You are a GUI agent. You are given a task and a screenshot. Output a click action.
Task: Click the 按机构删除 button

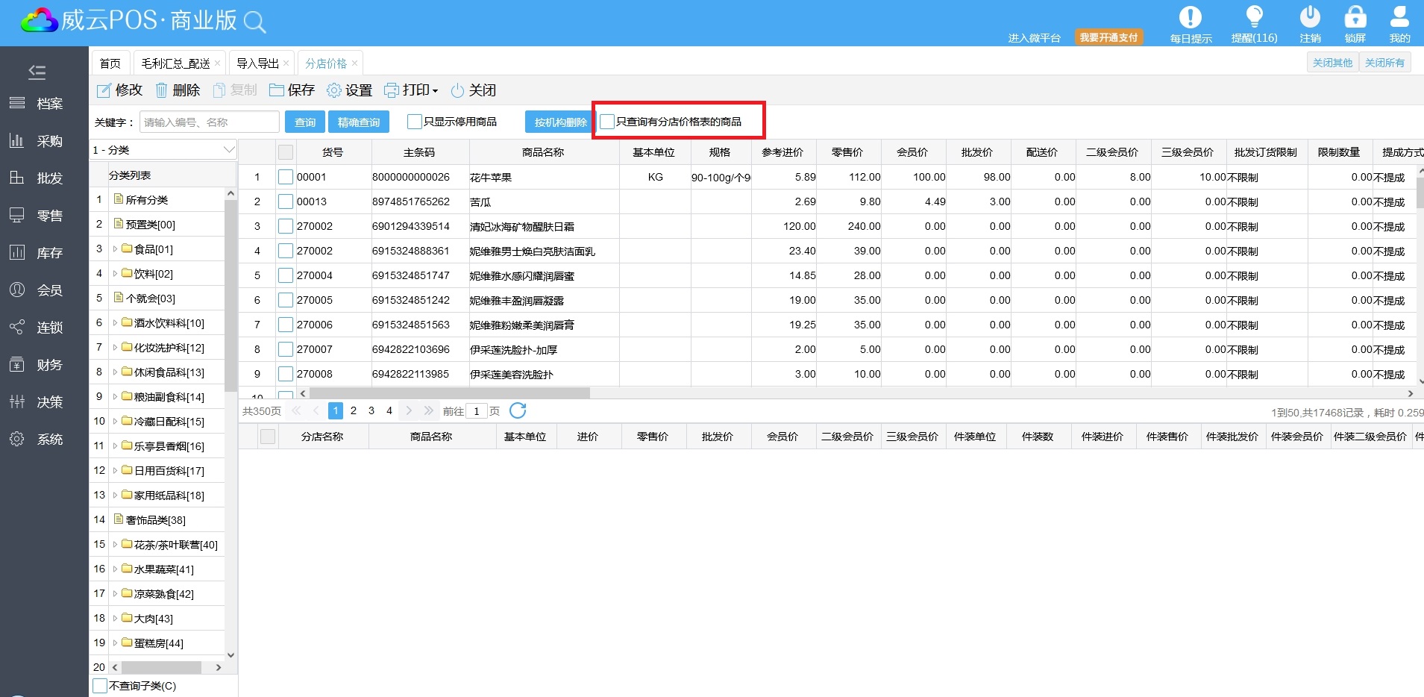pos(560,122)
